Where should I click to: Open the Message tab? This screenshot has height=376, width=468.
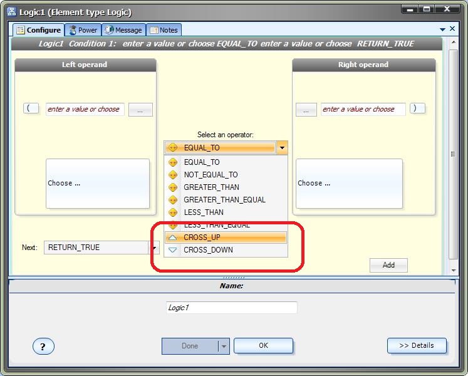click(123, 30)
